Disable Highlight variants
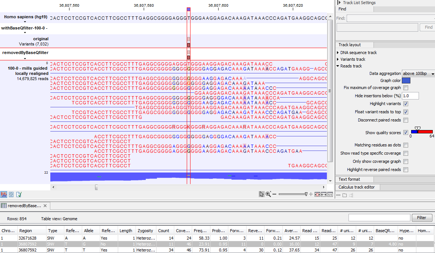This screenshot has width=435, height=253. pos(406,104)
